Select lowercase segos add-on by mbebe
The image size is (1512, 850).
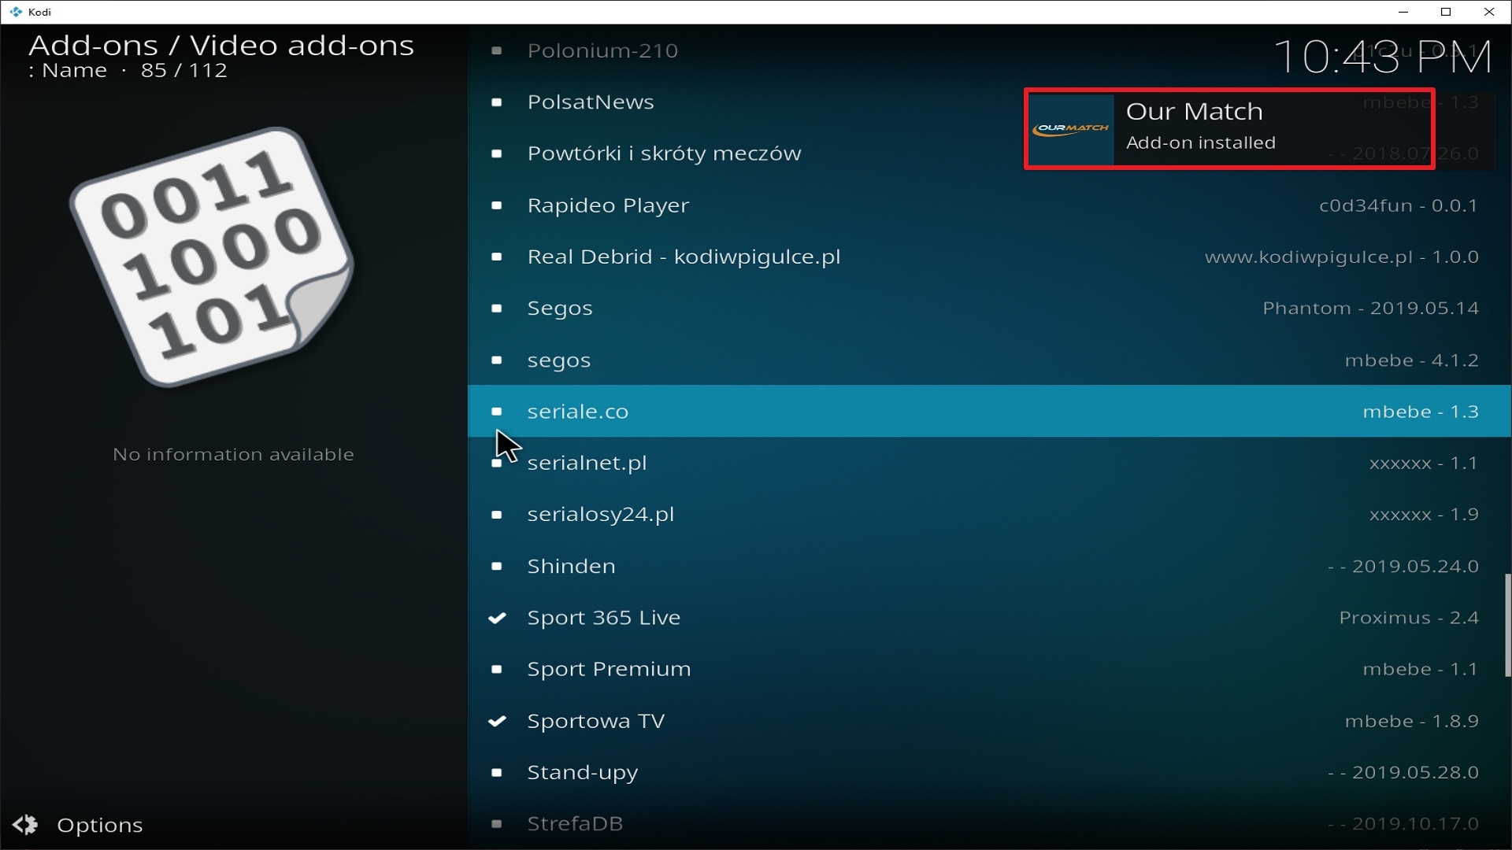point(989,360)
